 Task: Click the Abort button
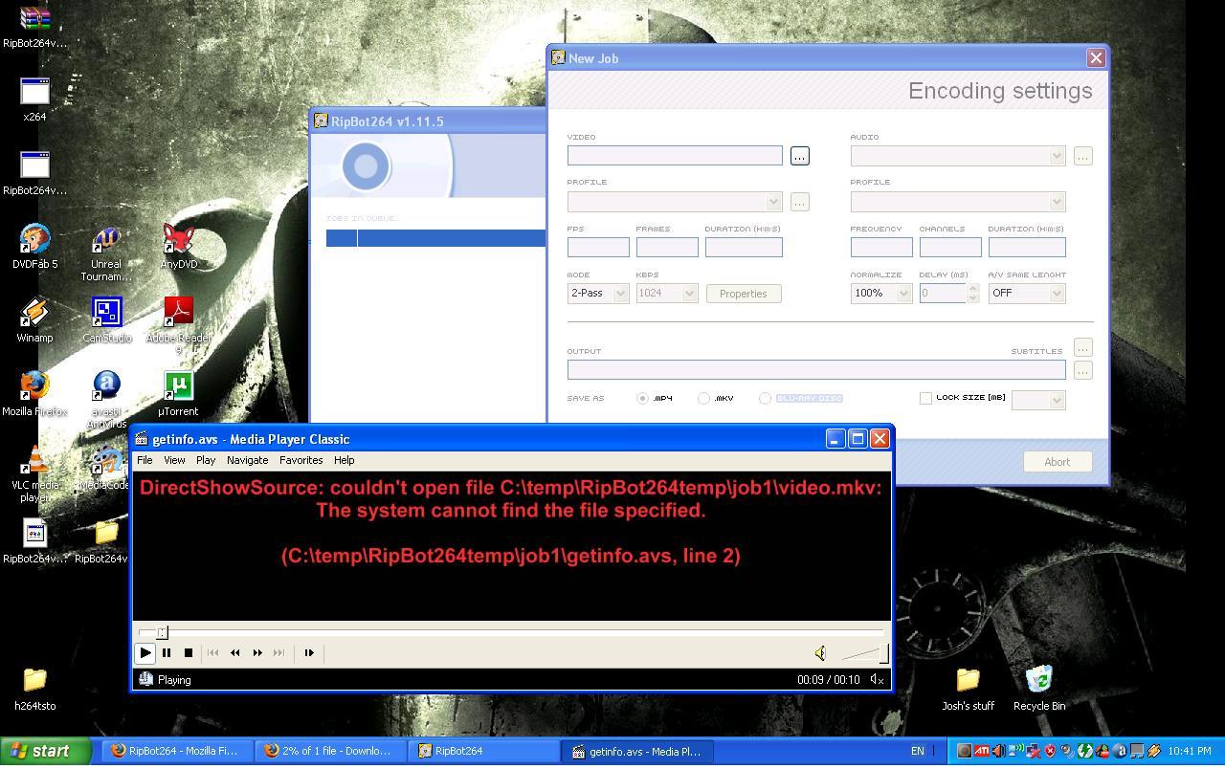click(x=1058, y=462)
